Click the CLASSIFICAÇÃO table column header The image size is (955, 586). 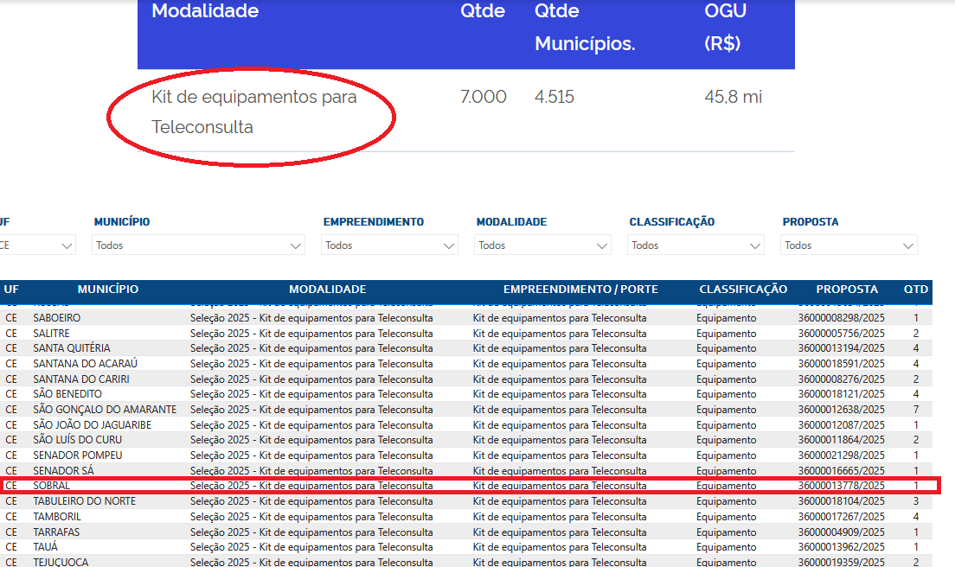click(743, 290)
